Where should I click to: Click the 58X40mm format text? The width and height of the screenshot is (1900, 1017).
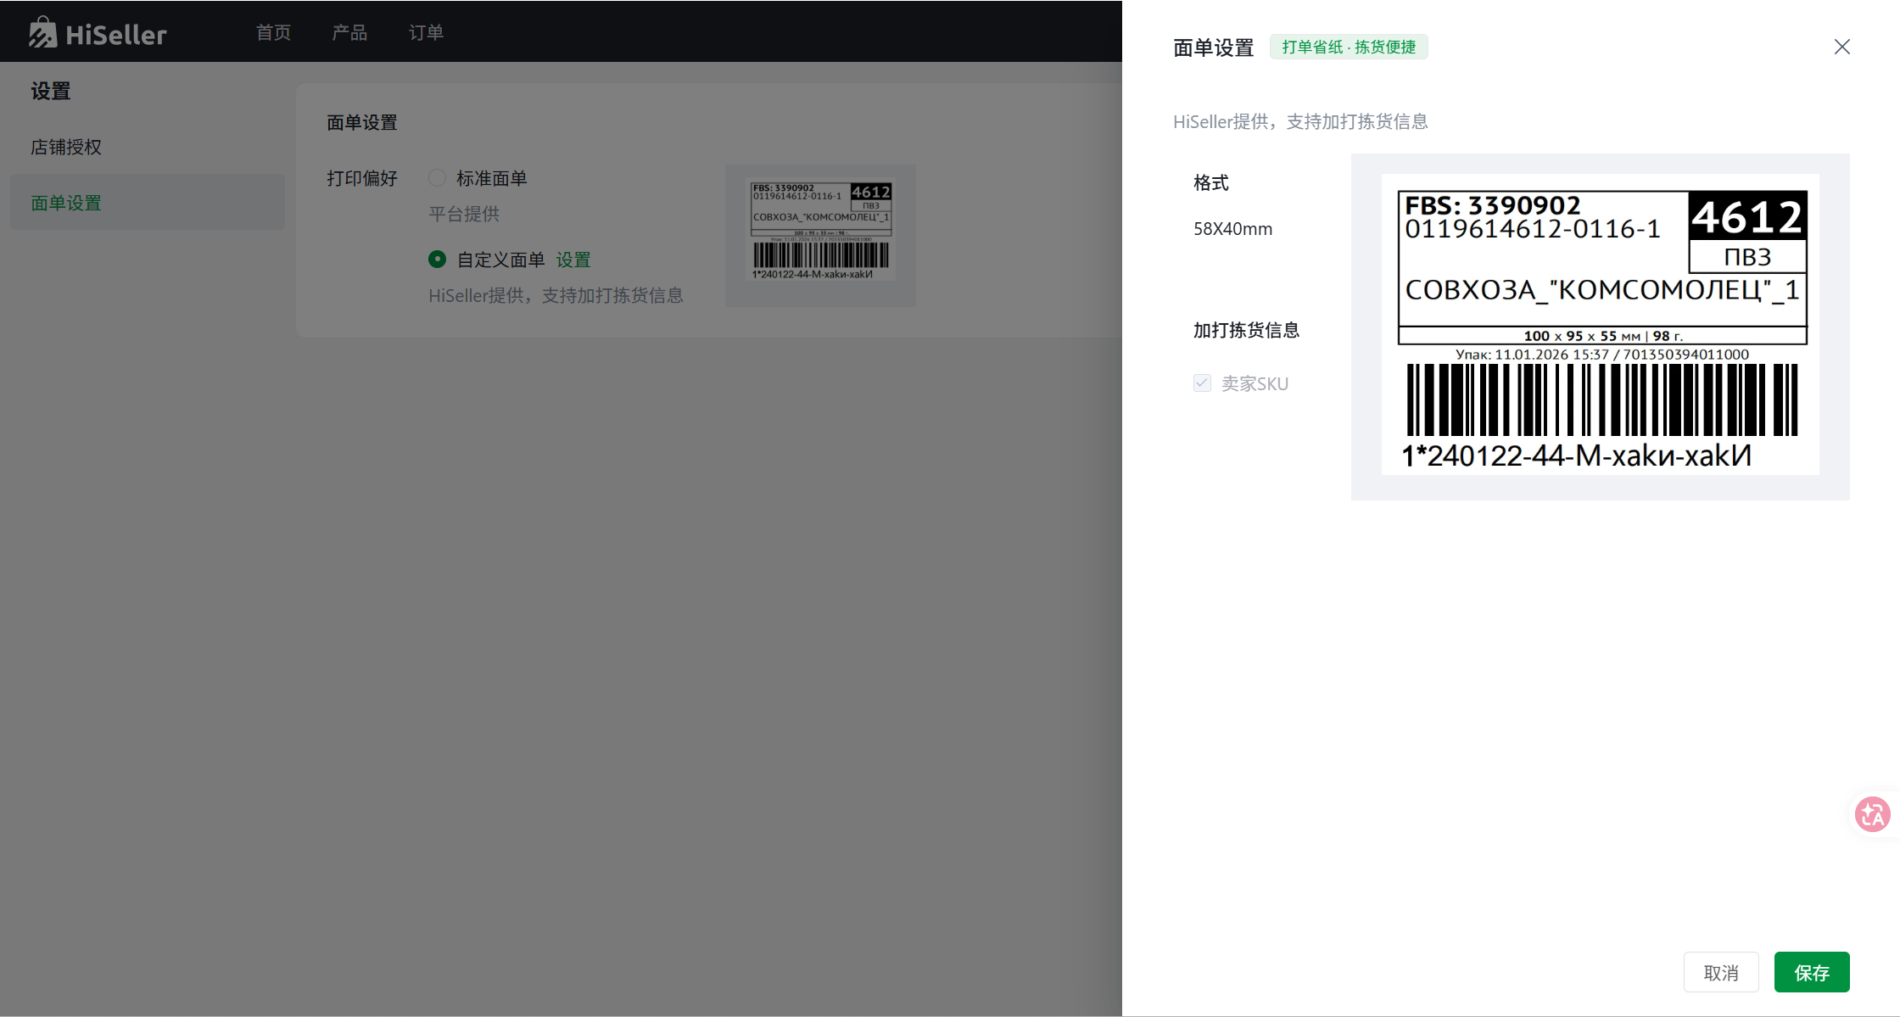click(1232, 229)
